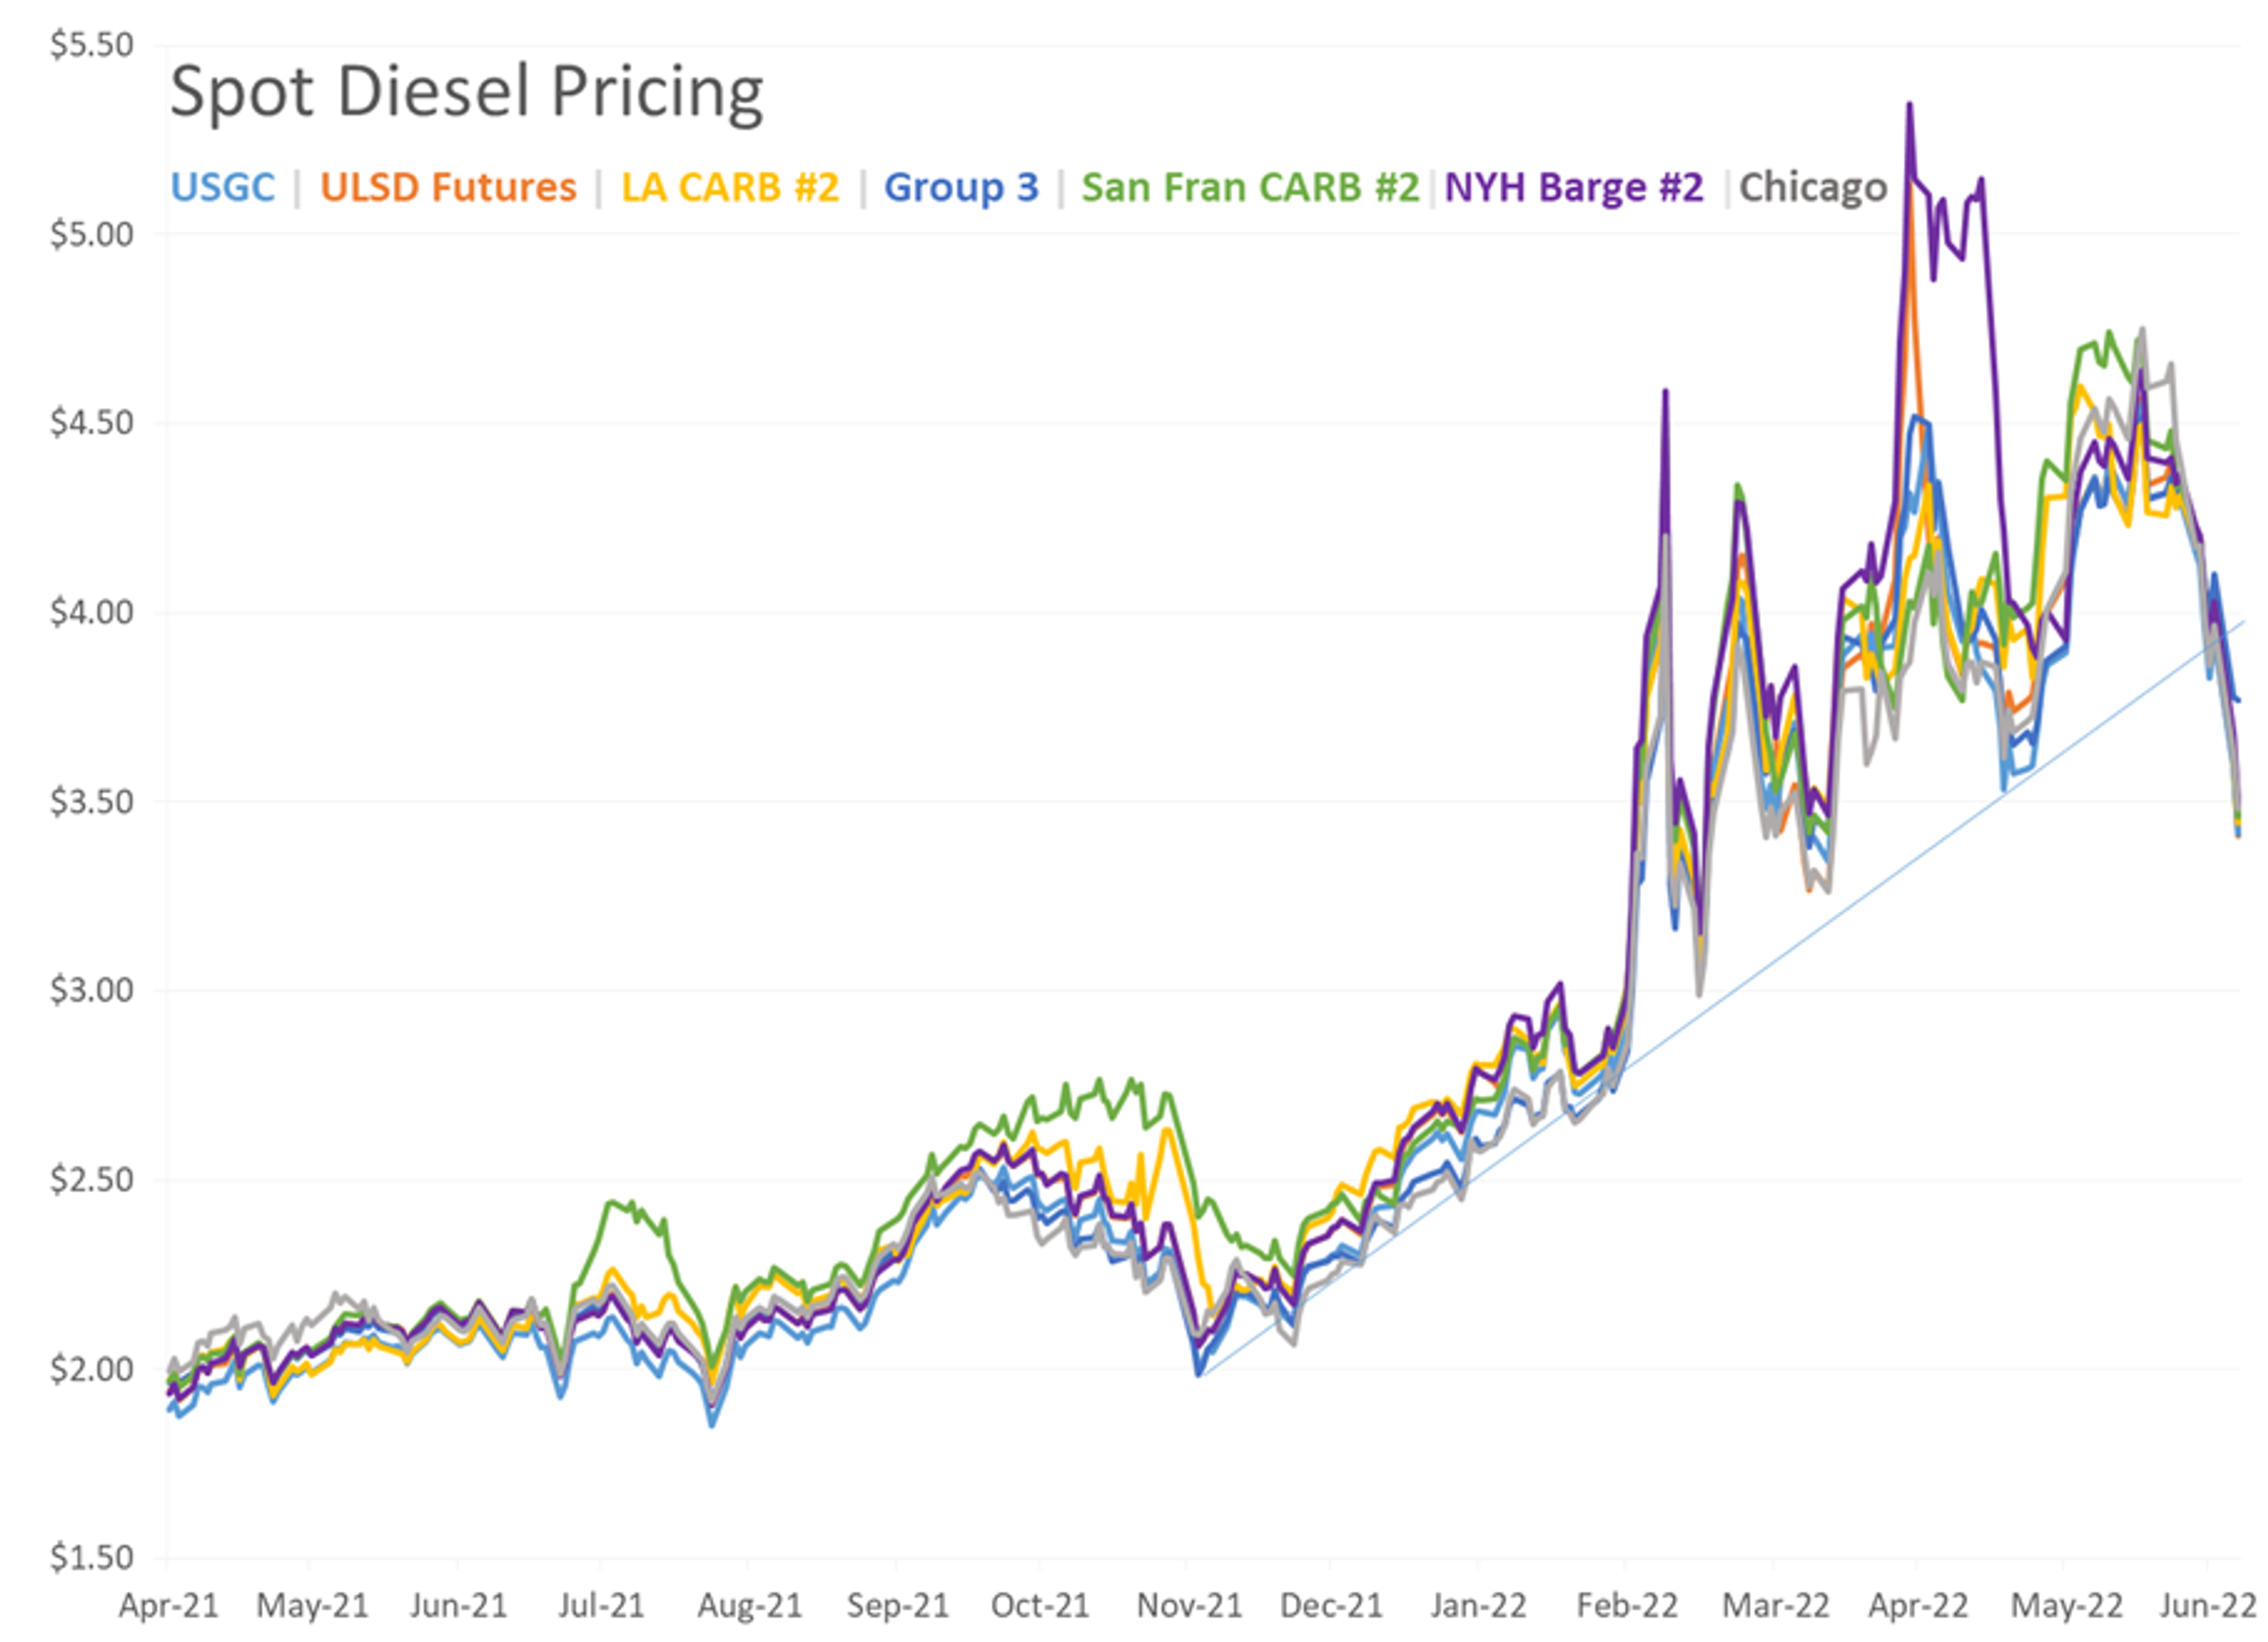Click the '$4.50' y-axis label
Screen dimensions: 2268x1642
92,423
